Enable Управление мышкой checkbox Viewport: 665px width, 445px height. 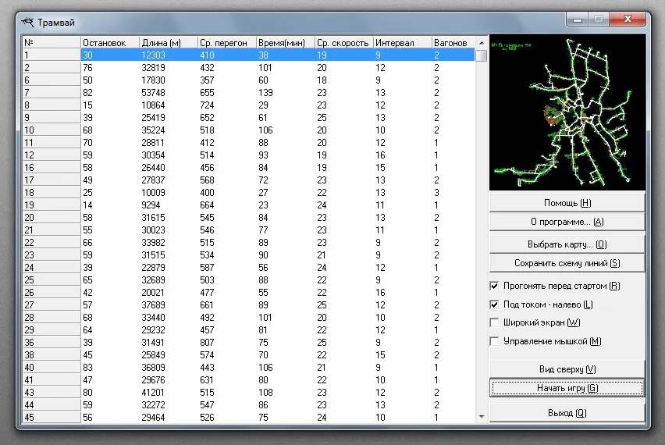494,341
